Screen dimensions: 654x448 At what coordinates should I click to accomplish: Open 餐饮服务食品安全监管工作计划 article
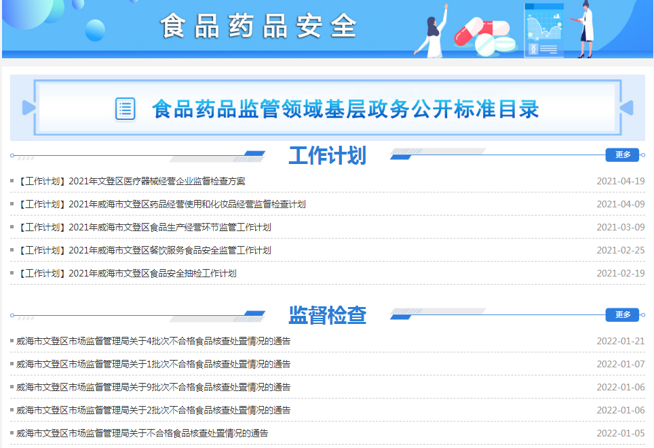click(144, 250)
